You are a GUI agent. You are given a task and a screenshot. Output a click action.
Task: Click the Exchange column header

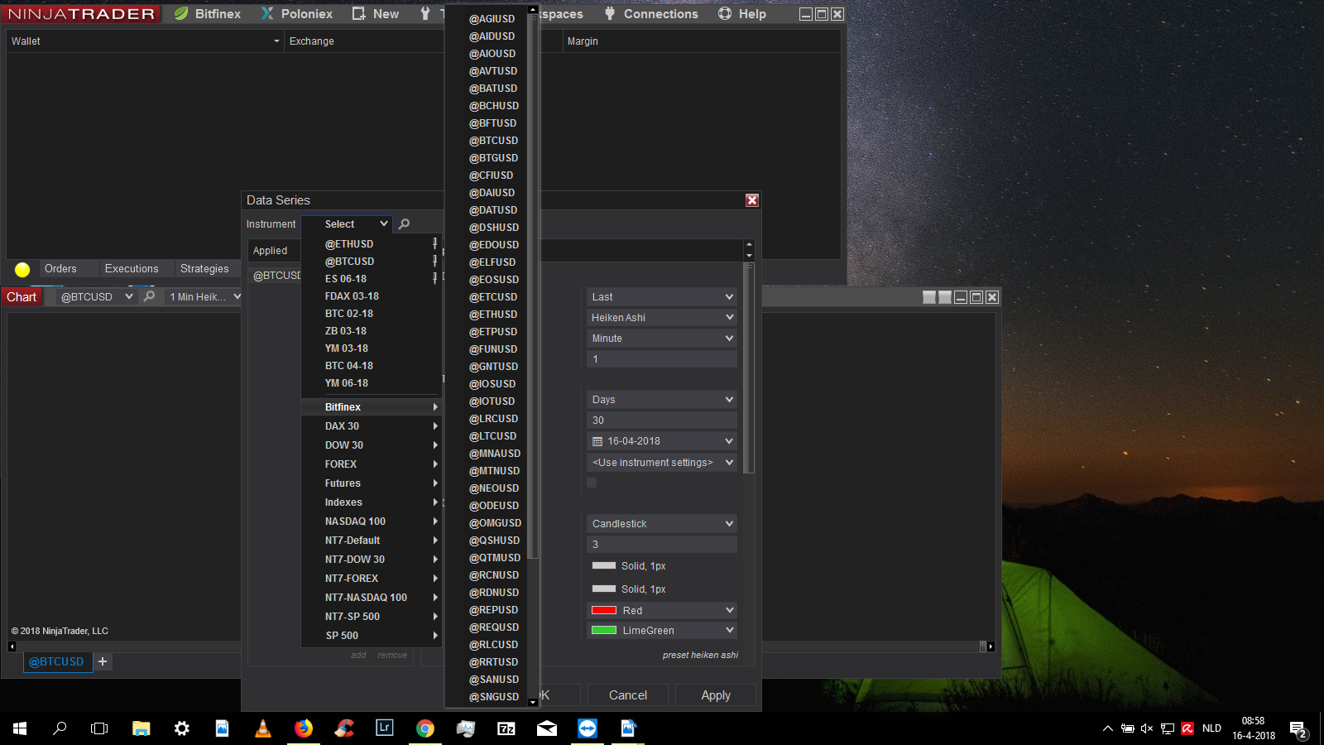[x=312, y=41]
